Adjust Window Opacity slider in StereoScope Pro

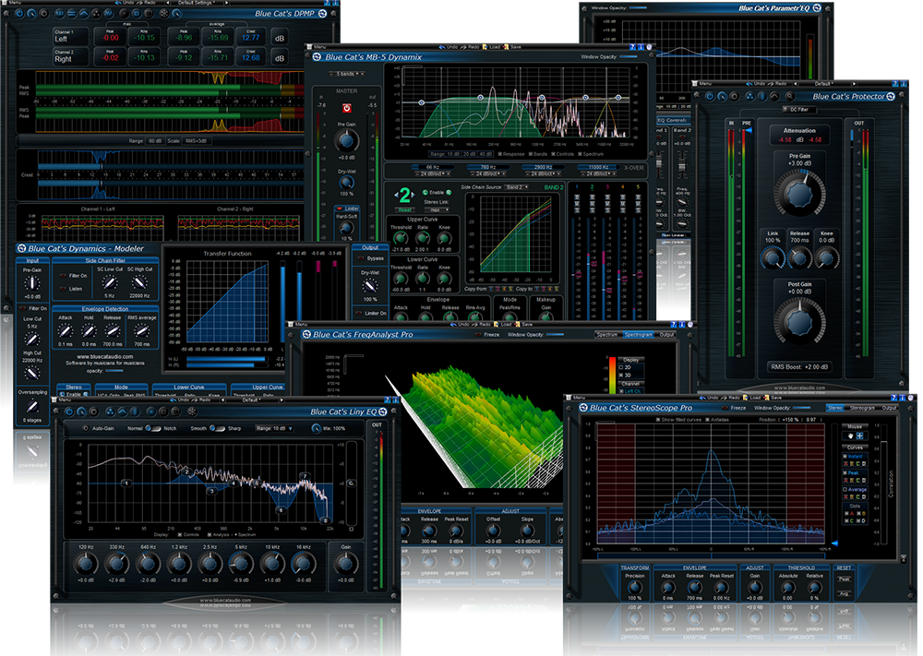point(802,408)
